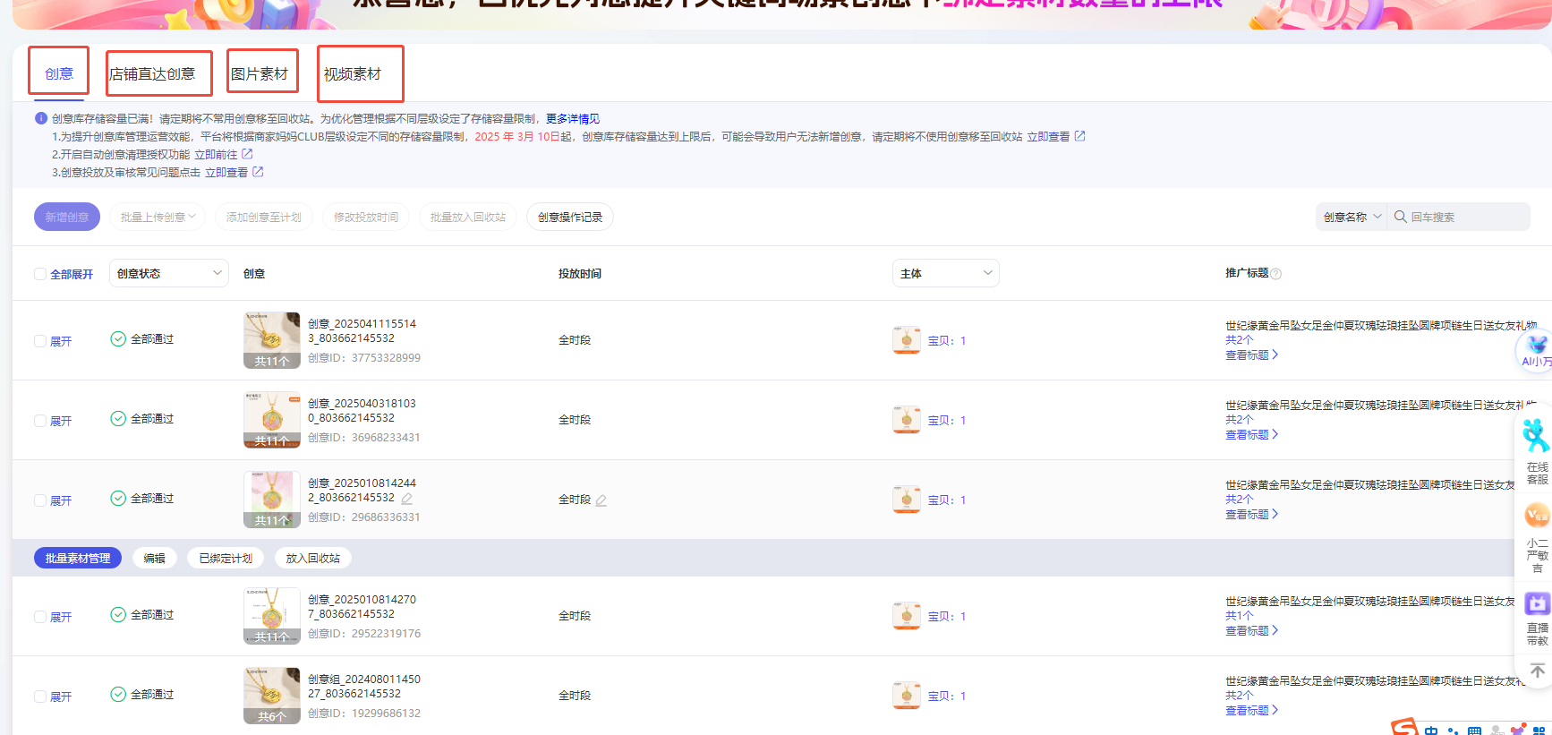This screenshot has height=735, width=1552.
Task: Click the edit pencil beside 全时段
Action: pyautogui.click(x=601, y=500)
